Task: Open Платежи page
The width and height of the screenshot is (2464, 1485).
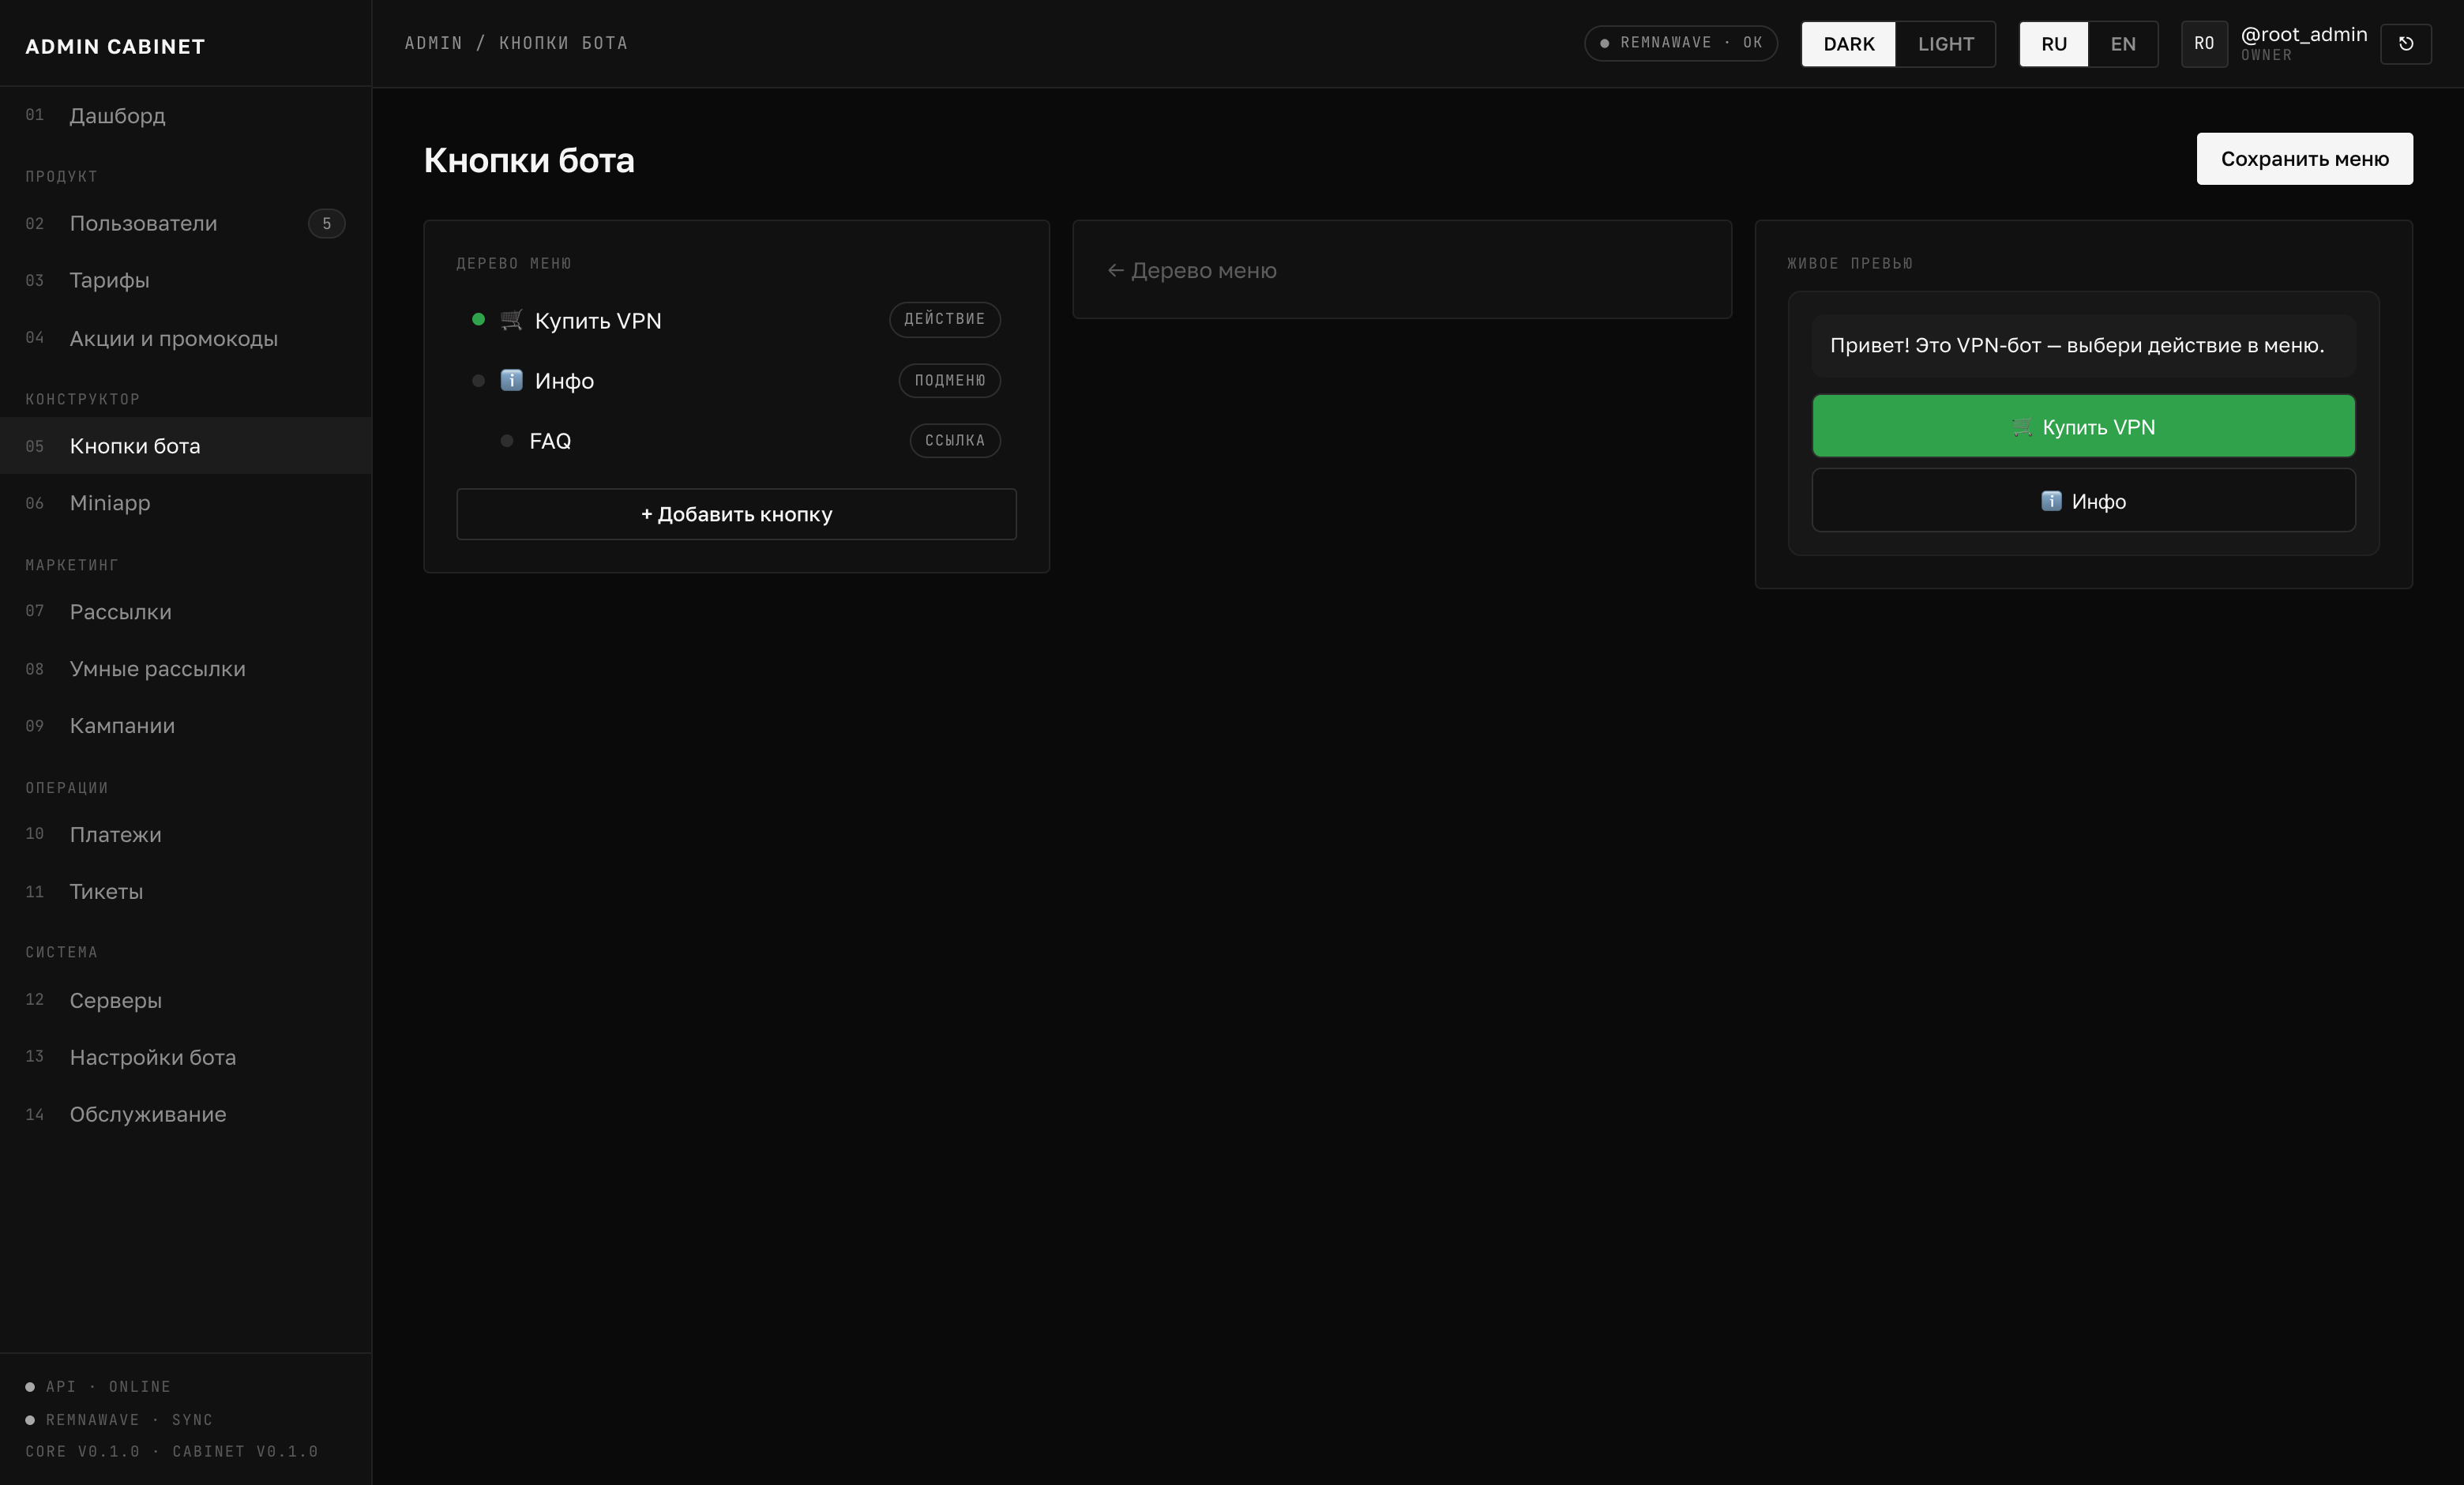Action: 186,834
